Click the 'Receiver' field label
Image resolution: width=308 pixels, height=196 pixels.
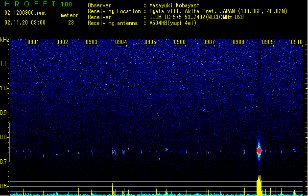coord(99,17)
